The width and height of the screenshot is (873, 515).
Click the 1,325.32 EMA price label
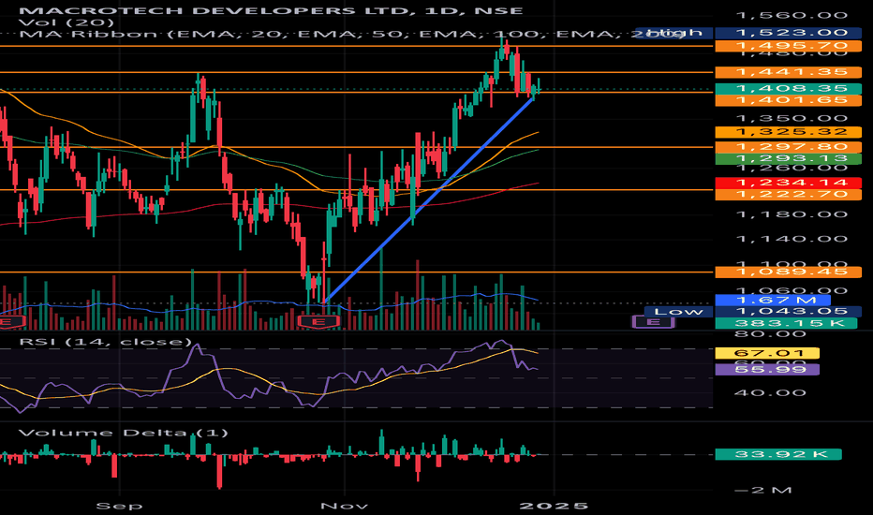(789, 132)
